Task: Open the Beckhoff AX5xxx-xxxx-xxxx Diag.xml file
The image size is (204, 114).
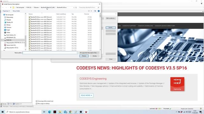Action: click(x=41, y=19)
